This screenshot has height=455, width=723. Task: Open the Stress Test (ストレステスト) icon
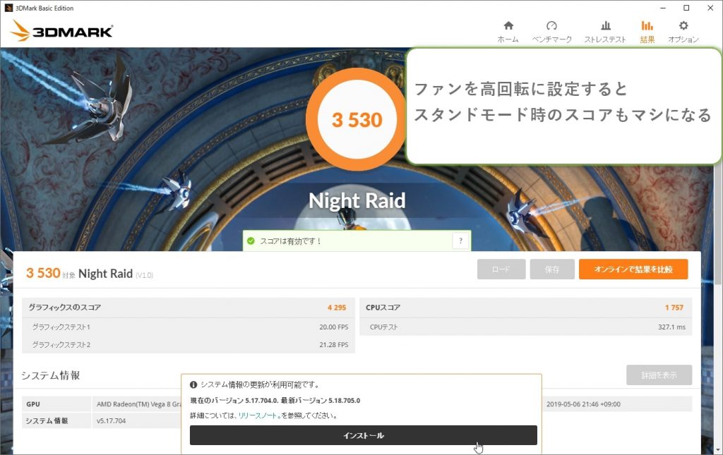tap(605, 26)
